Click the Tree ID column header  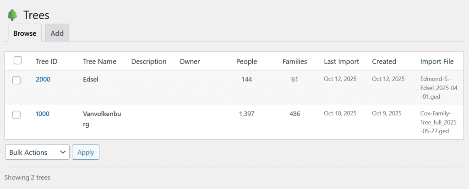[x=46, y=61]
